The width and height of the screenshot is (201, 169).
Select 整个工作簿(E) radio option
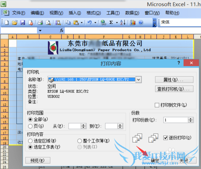click(x=80, y=141)
